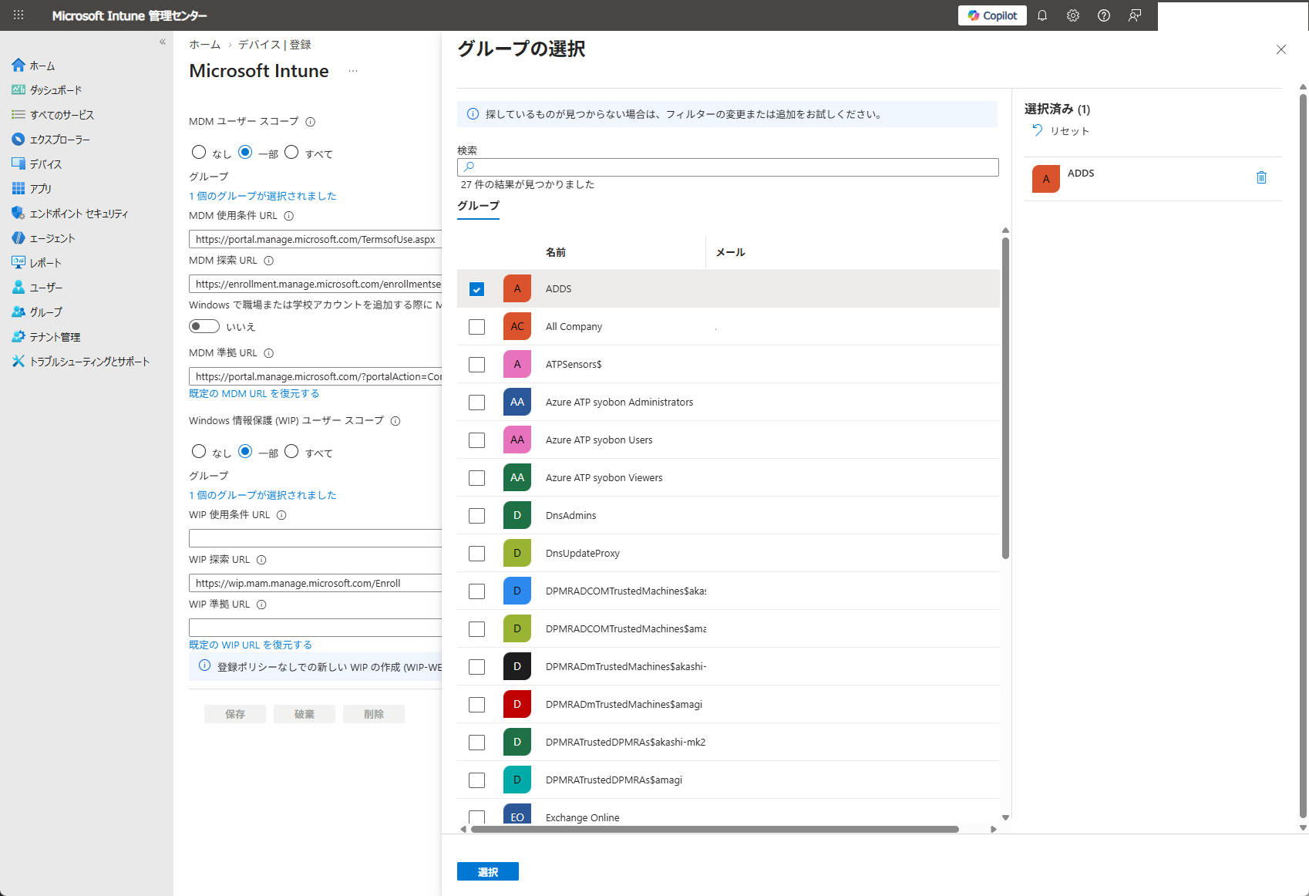Screen dimensions: 1309x896
Task: Open the Microsoft Intune ellipsis menu
Action: (352, 71)
